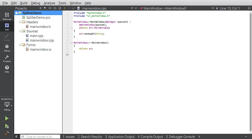Viewport: 252px width, 139px height.
Task: Click the editor vertical scrollbar
Action: click(251, 72)
